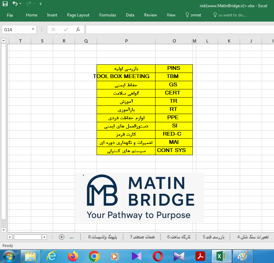
Task: Click the Undo arrow icon
Action: point(15,4)
